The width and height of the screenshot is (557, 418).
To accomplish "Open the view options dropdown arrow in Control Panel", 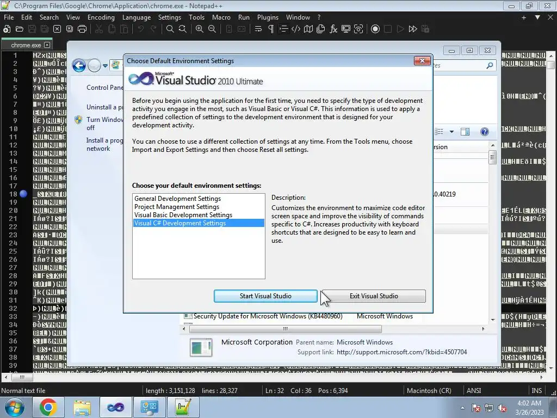I will coord(451,132).
